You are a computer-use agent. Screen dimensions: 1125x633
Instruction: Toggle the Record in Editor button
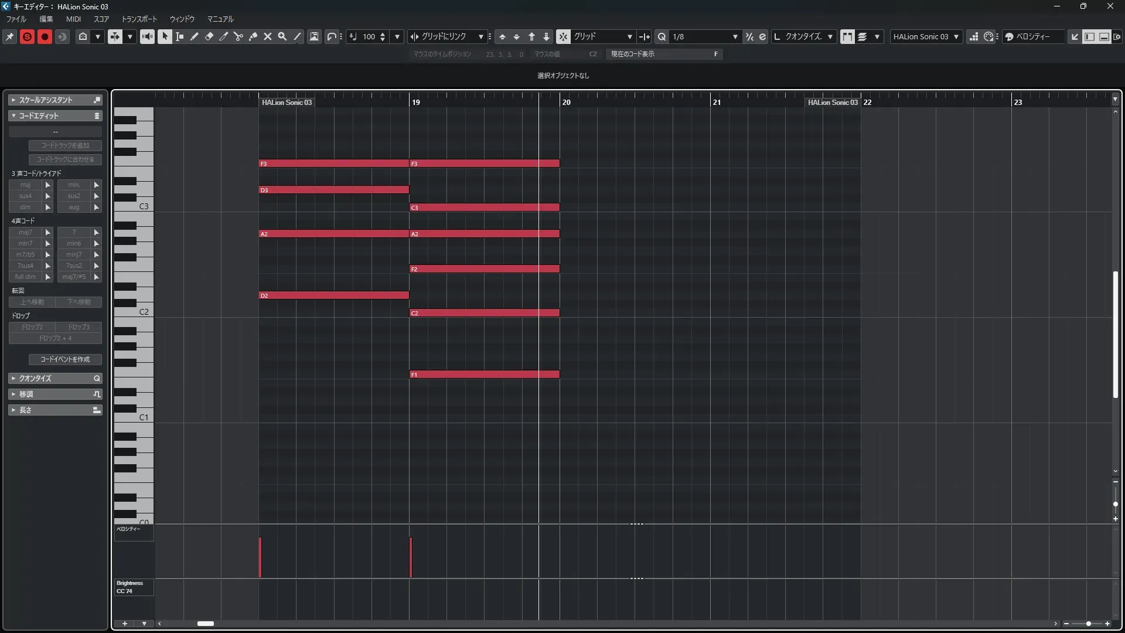click(45, 36)
